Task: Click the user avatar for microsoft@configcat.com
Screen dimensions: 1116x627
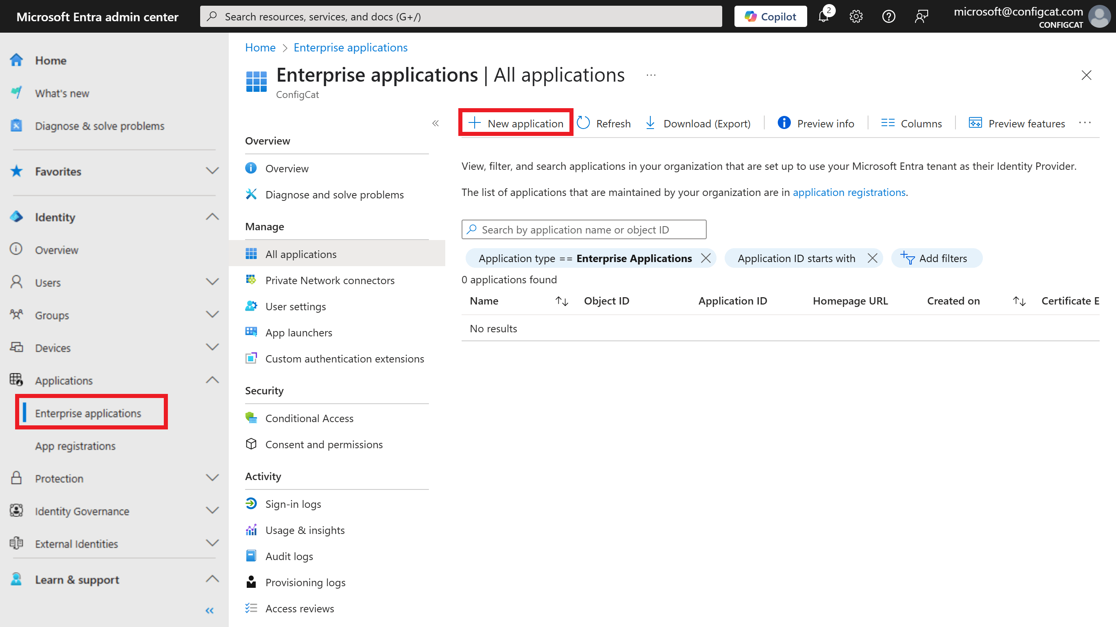Action: [1100, 16]
